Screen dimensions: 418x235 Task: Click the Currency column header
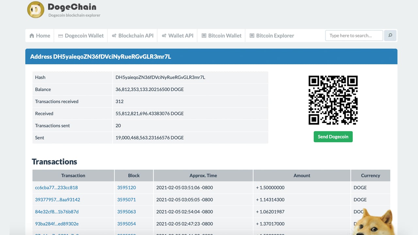(x=370, y=176)
